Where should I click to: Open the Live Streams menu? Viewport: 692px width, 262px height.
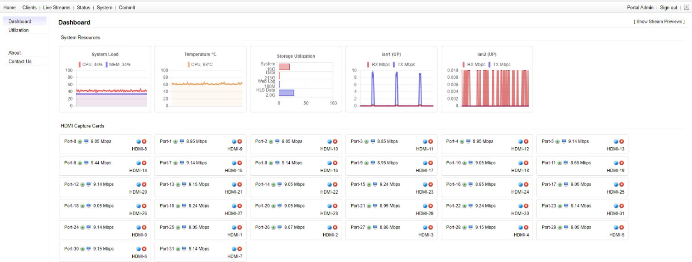[x=56, y=7]
